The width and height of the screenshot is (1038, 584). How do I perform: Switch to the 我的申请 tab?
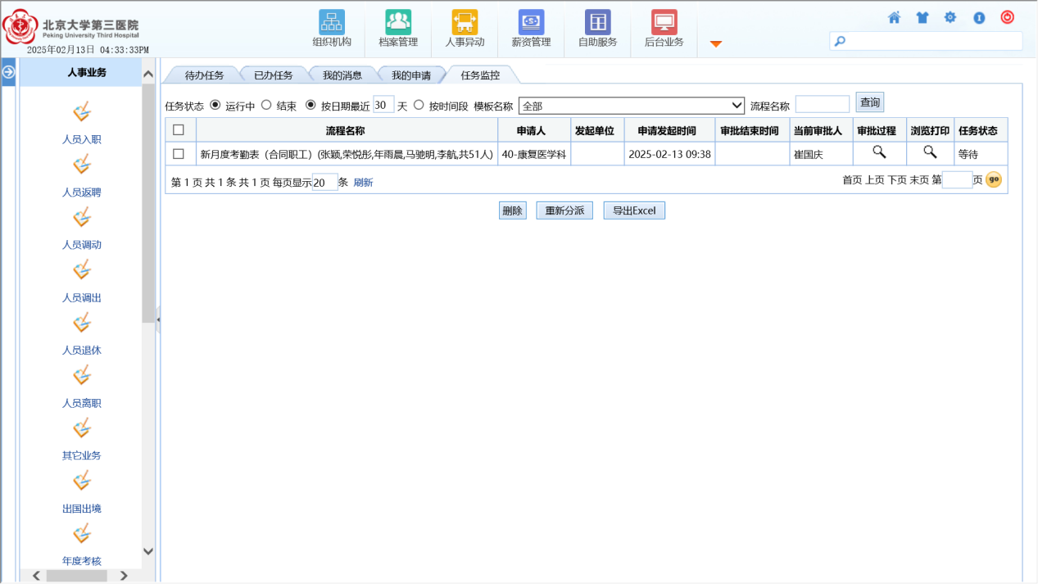tap(410, 75)
